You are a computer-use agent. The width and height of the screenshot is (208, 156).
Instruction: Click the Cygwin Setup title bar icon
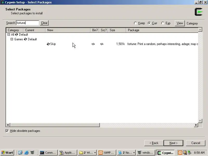pyautogui.click(x=2, y=2)
